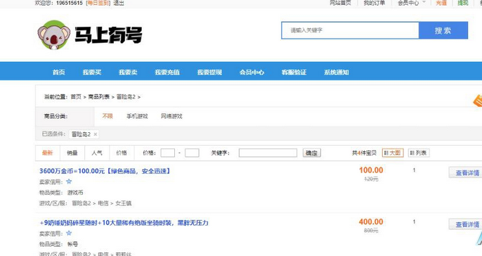
Task: Open 首页 in the blue navigation bar
Action: (59, 72)
